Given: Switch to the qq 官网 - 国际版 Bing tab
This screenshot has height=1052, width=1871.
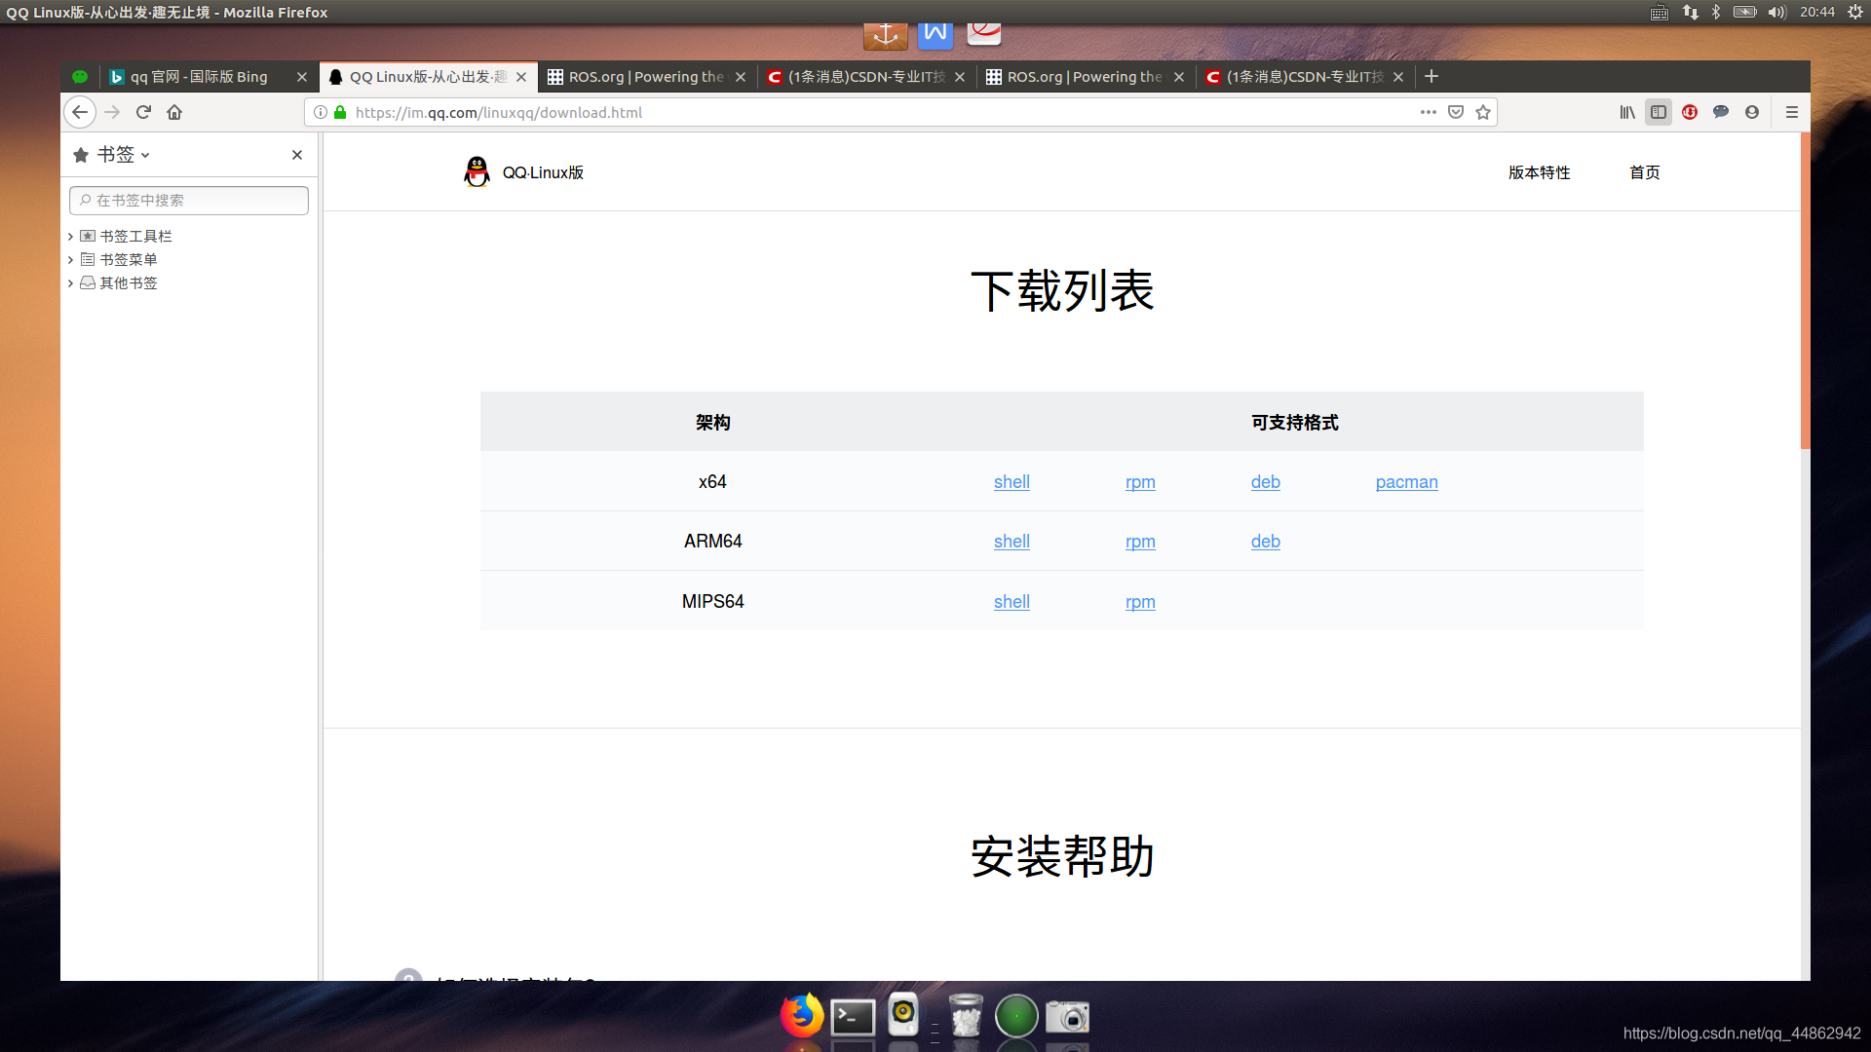Looking at the screenshot, I should coord(198,77).
